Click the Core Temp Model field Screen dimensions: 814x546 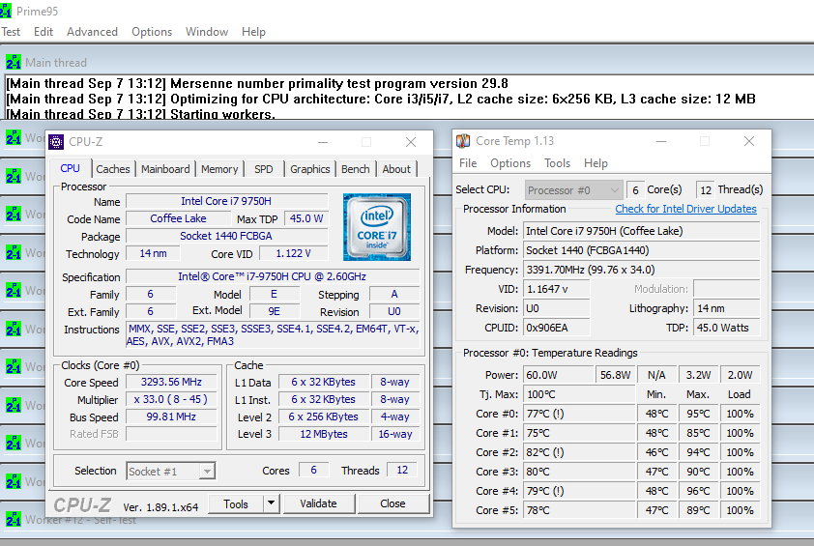[x=642, y=231]
